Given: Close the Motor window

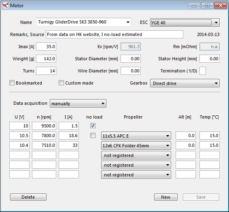Looking at the screenshot, I should [x=221, y=6].
